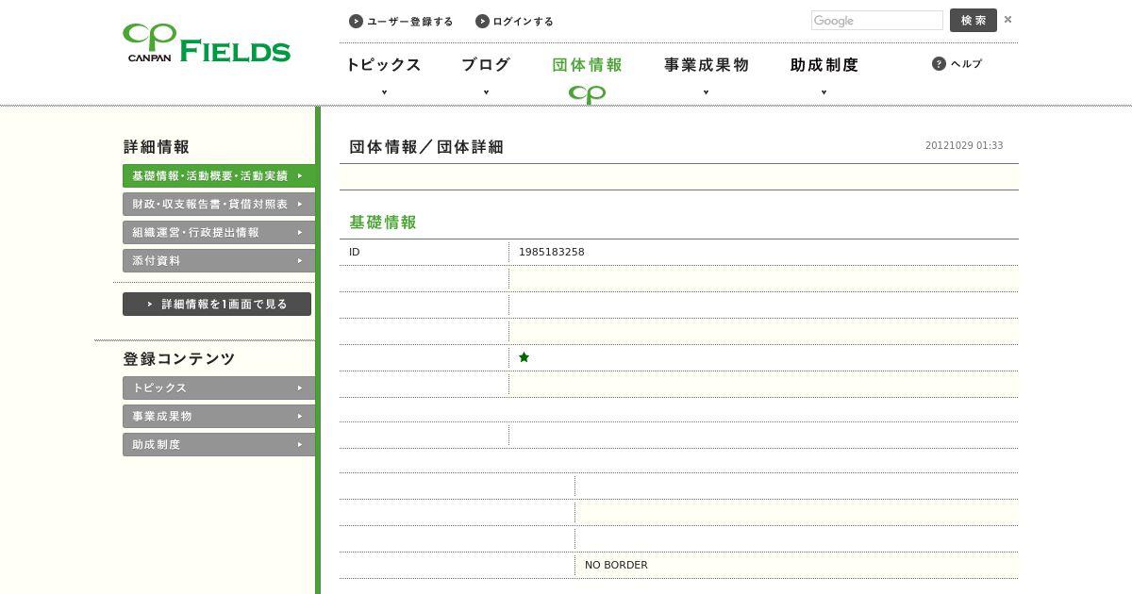Select 基礎情報・活動概要・活動実績 sidebar item
The width and height of the screenshot is (1132, 594).
(x=219, y=175)
